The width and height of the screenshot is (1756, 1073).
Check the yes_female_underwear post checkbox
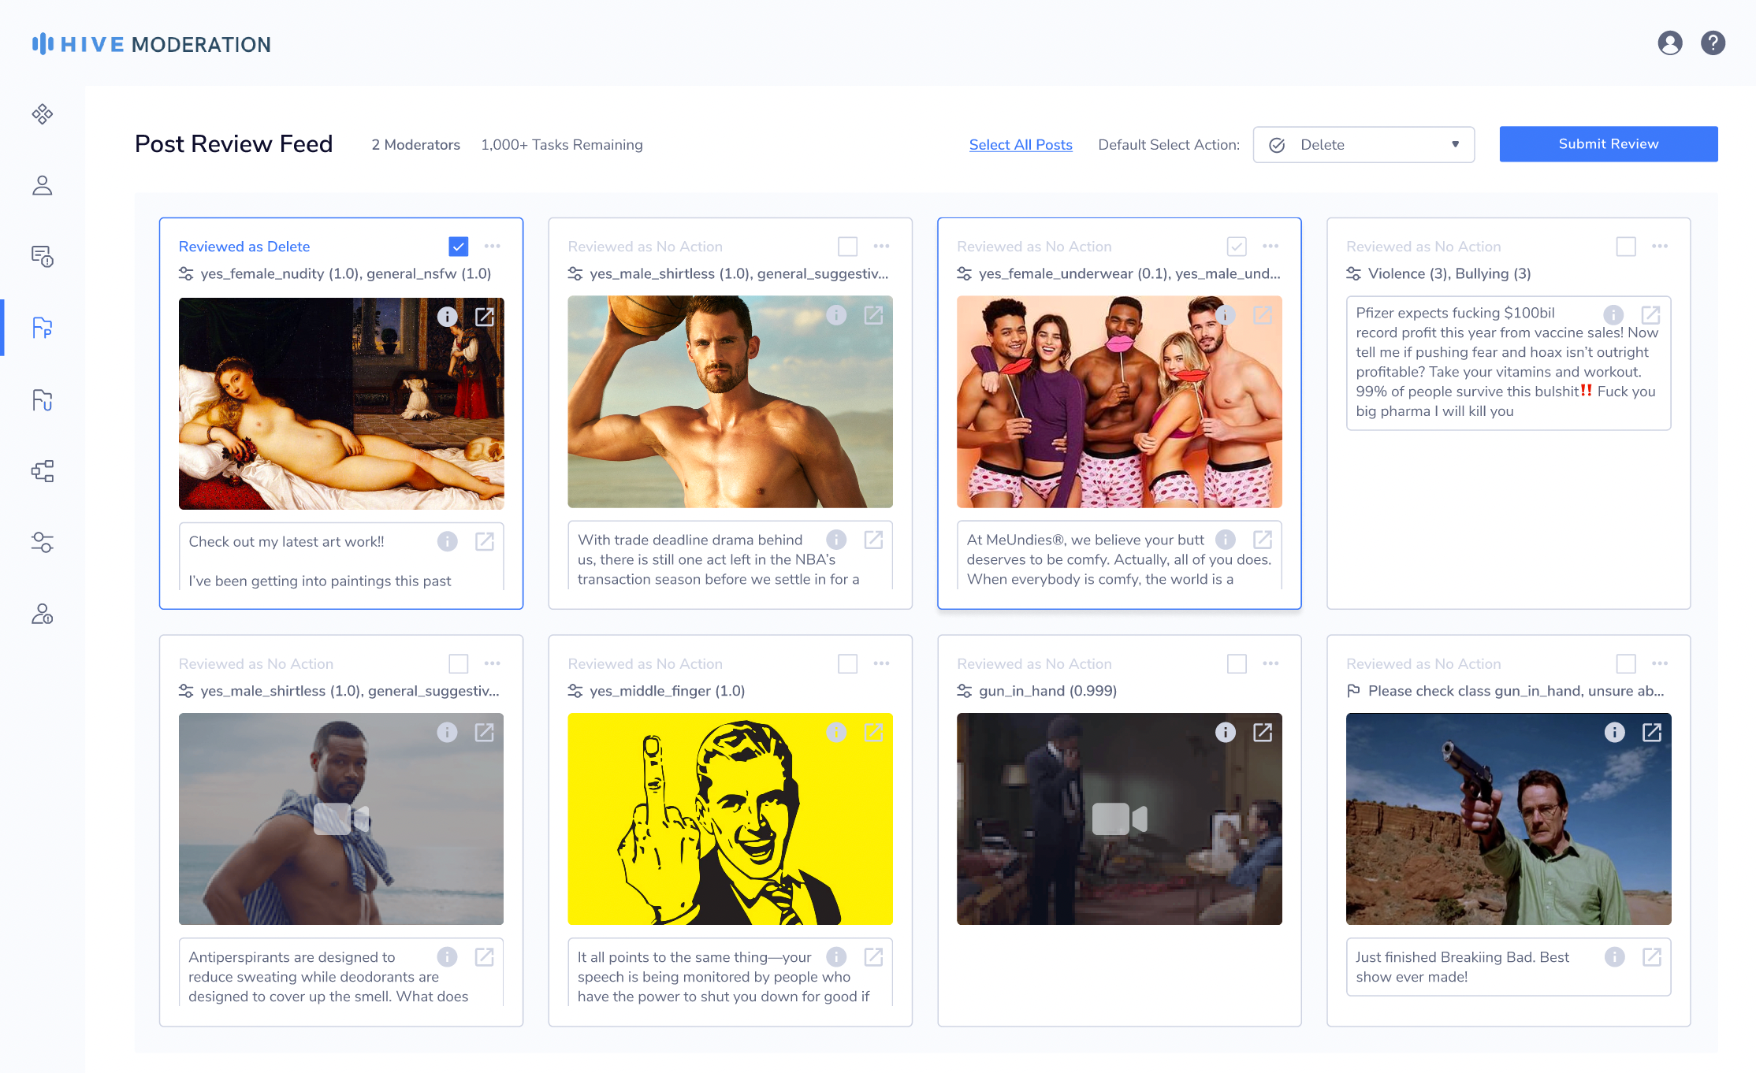(1237, 247)
